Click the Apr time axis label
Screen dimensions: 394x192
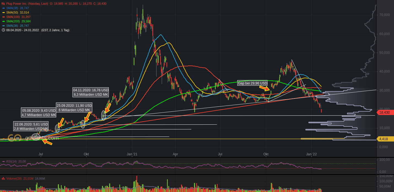click(175, 154)
